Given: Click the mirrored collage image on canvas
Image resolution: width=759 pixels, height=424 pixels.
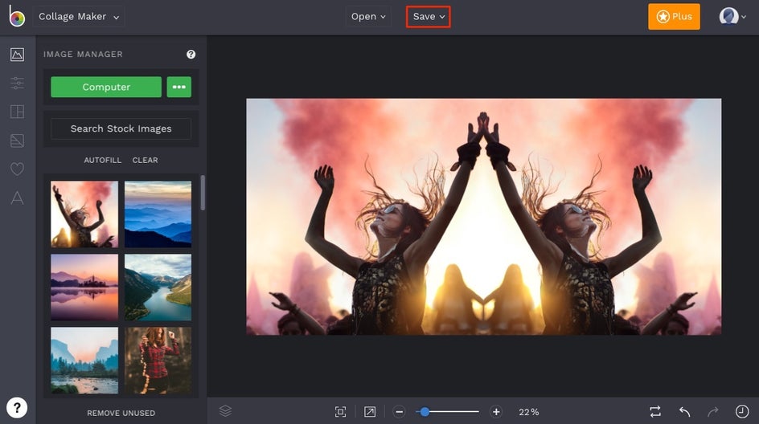Looking at the screenshot, I should 483,217.
